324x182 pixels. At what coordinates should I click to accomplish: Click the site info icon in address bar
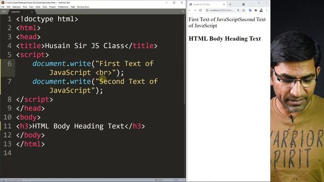pos(207,10)
